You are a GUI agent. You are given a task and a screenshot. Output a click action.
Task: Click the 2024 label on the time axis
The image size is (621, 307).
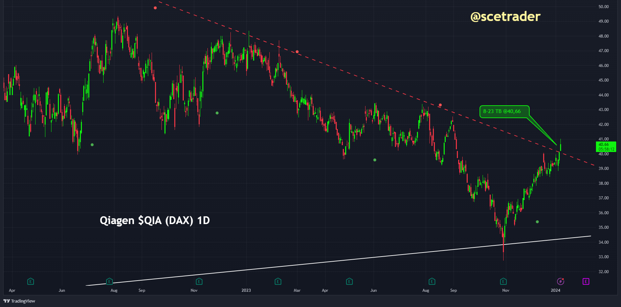coord(555,290)
